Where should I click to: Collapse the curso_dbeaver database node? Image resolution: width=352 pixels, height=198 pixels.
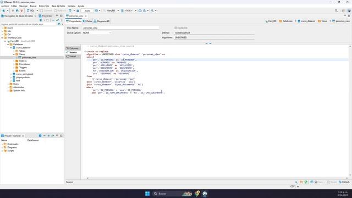(11, 48)
